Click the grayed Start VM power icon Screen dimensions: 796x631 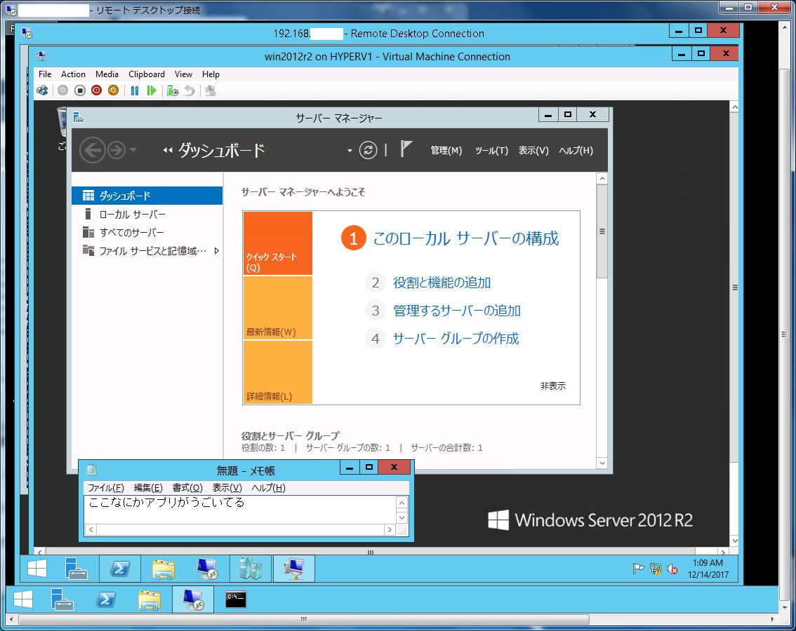click(63, 90)
